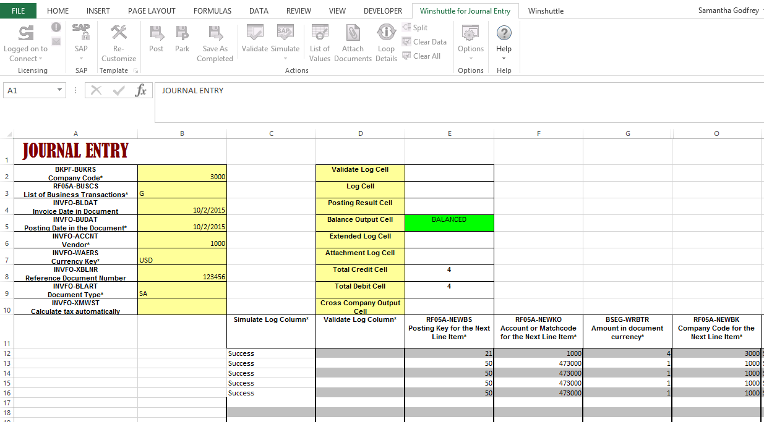This screenshot has width=764, height=422.
Task: Select the Posting Result Cell label
Action: click(x=361, y=206)
